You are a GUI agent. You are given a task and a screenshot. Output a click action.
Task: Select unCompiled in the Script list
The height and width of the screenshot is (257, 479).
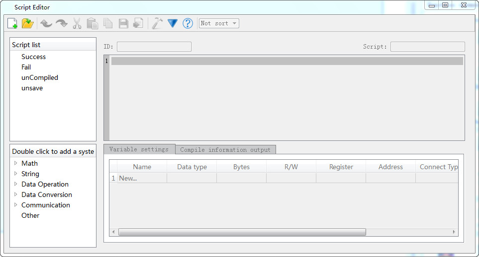point(40,77)
